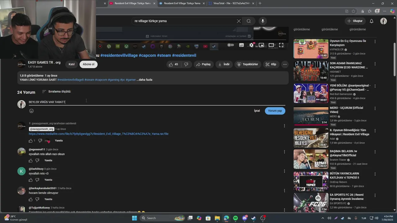397x223 pixels.
Task: Click Abone ol subscribe button
Action: (88, 64)
